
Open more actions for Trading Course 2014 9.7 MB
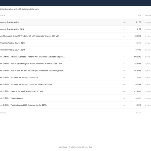124,50
